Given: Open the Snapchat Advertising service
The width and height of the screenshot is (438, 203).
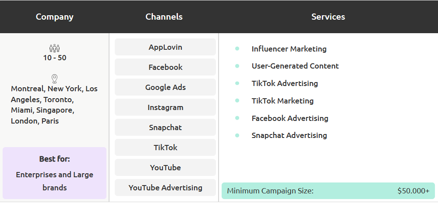Looking at the screenshot, I should click(x=289, y=135).
